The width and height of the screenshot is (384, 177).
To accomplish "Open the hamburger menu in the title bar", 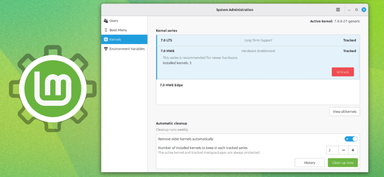I will click(x=338, y=10).
